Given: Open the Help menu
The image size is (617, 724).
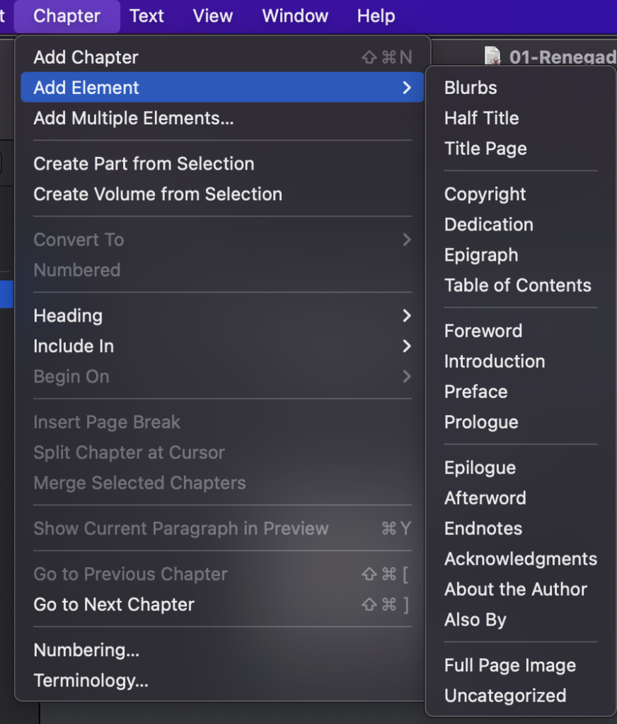Looking at the screenshot, I should [x=376, y=16].
